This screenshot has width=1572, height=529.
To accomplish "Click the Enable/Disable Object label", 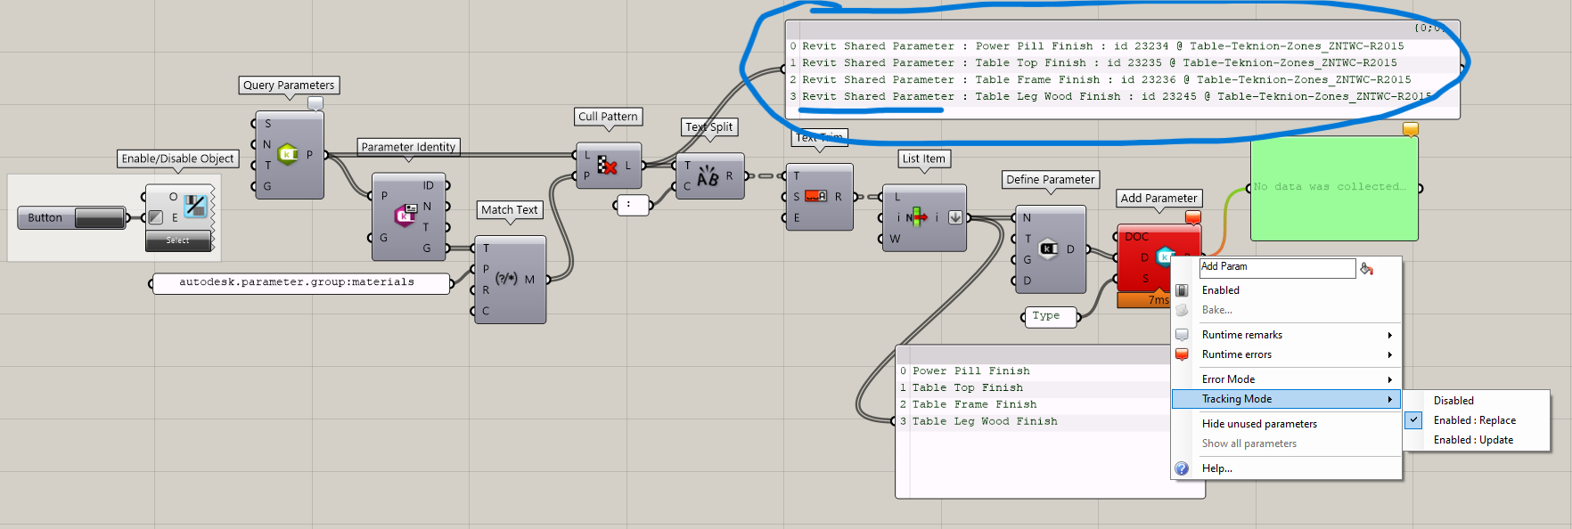I will [x=178, y=159].
